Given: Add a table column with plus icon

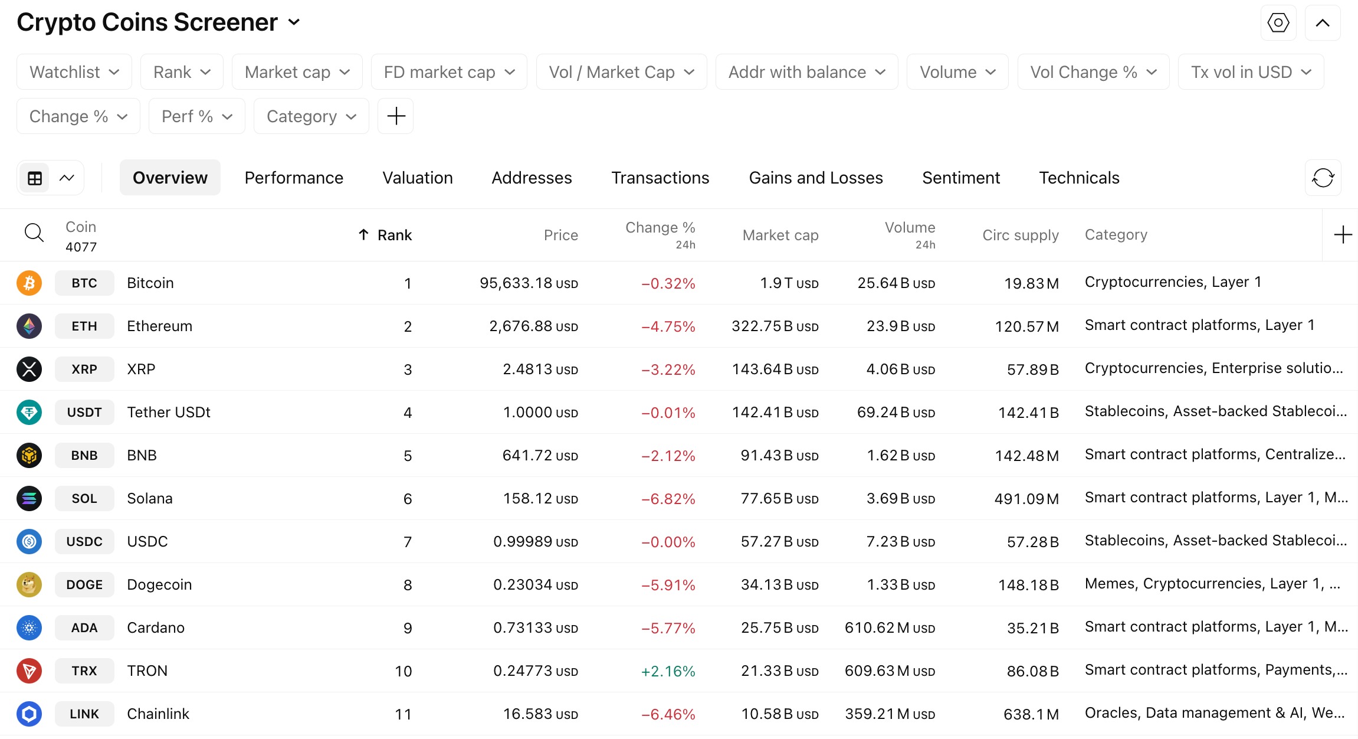Looking at the screenshot, I should 1343,235.
